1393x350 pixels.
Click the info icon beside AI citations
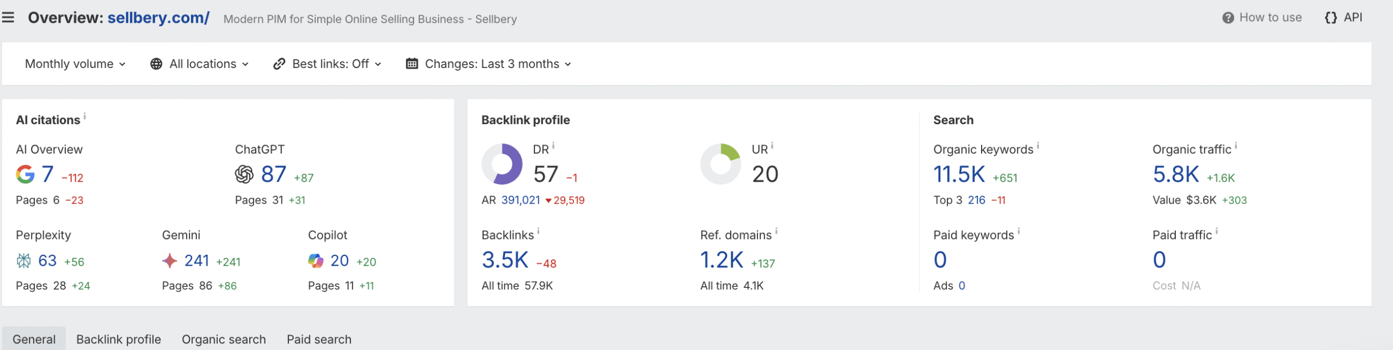click(x=85, y=116)
